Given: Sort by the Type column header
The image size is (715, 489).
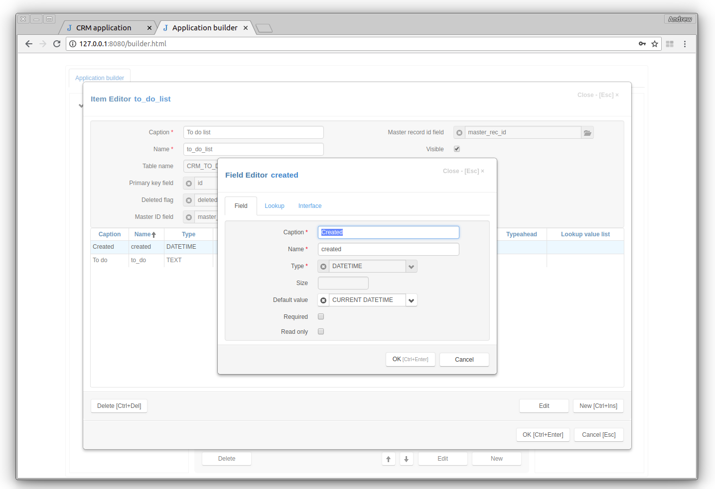Looking at the screenshot, I should 189,234.
